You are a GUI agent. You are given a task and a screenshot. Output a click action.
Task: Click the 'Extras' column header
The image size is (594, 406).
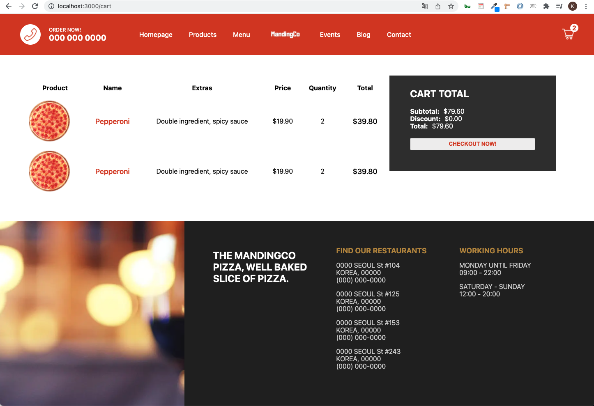202,88
